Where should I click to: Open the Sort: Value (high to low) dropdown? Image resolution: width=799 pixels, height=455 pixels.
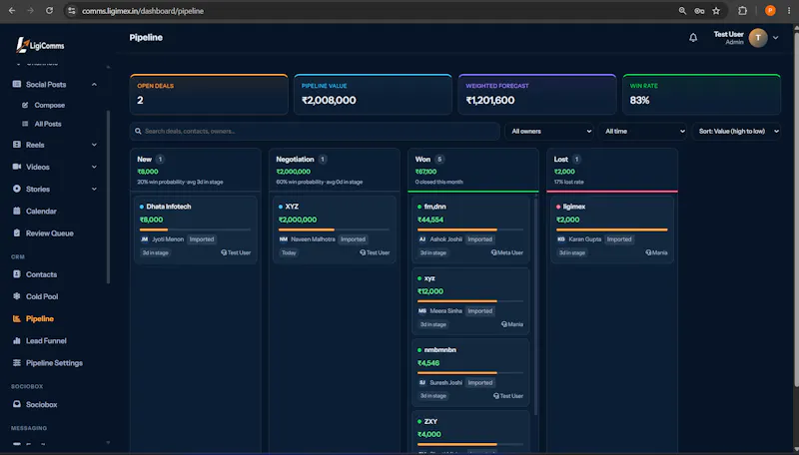(x=736, y=132)
